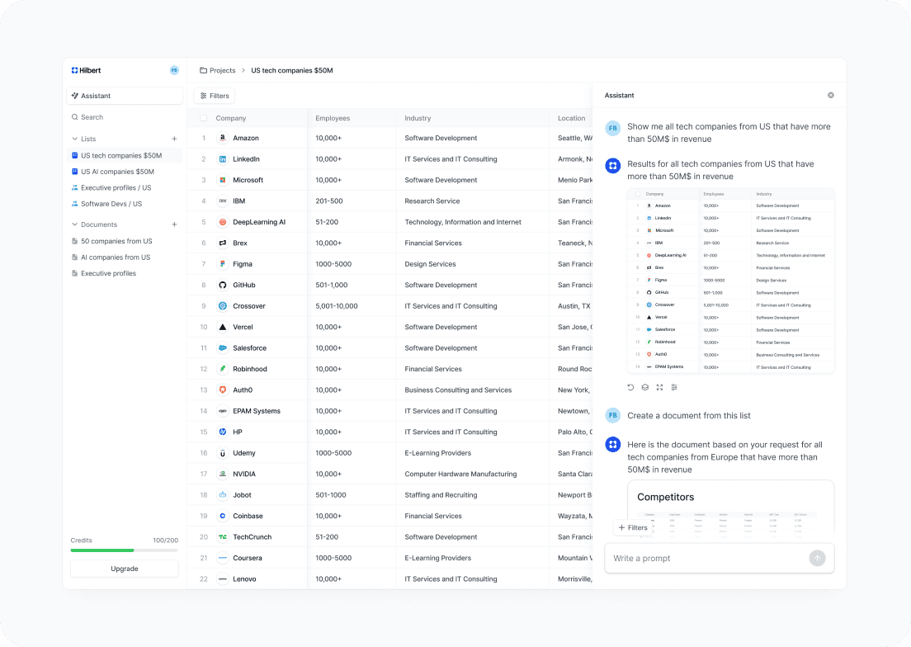Screen dimensions: 911x647
Task: Click the Brex logo icon
Action: (223, 243)
